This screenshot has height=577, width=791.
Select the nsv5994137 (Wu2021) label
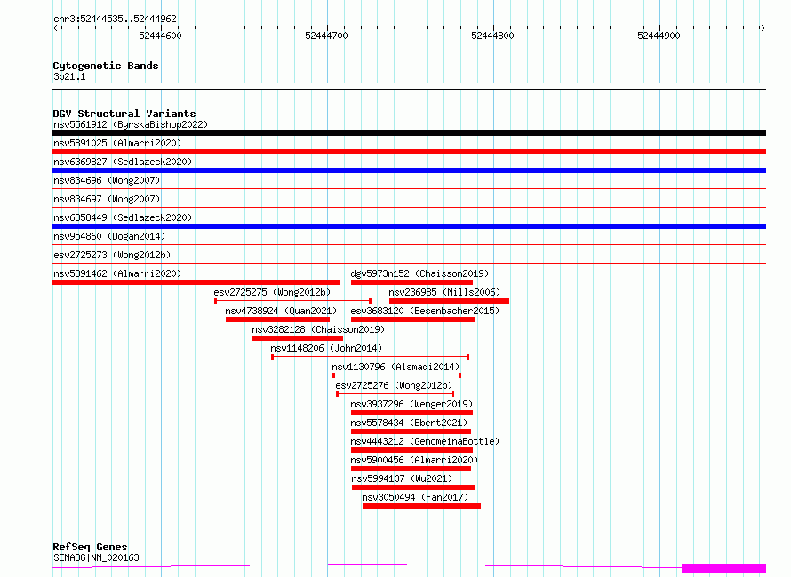tap(402, 478)
